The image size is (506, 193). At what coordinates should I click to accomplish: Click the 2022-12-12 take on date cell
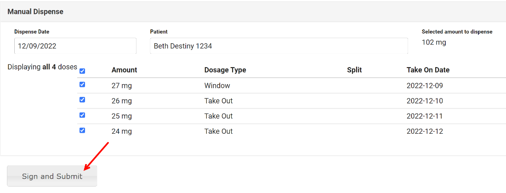[x=425, y=131]
